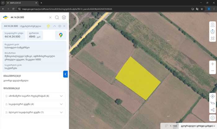Zoom out on the map
Viewport: 217px width, 129px height.
212,71
